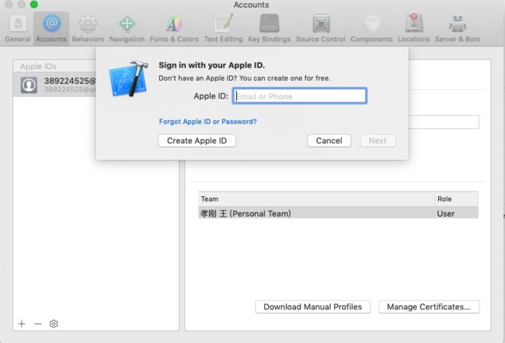Open the Locations preferences pane
505x343 pixels.
coord(414,29)
